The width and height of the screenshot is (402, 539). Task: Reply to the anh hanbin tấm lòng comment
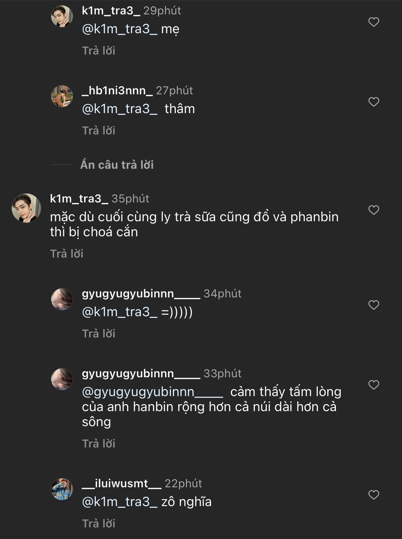click(x=99, y=444)
